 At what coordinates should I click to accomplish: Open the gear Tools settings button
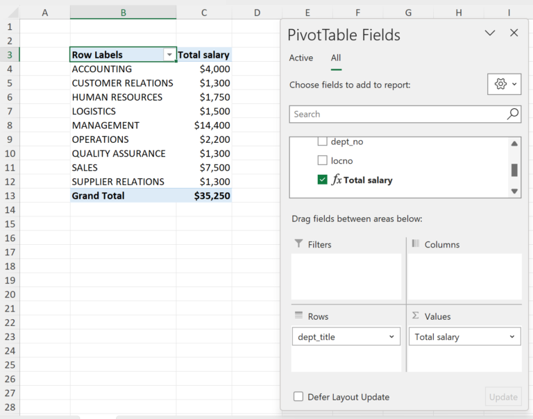tap(504, 85)
